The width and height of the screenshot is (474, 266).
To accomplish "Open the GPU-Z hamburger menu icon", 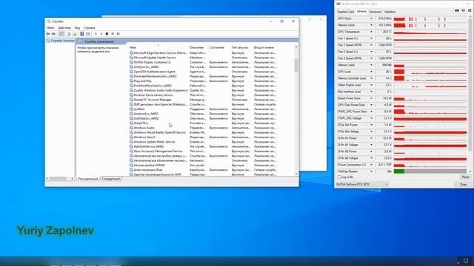I will point(470,10).
